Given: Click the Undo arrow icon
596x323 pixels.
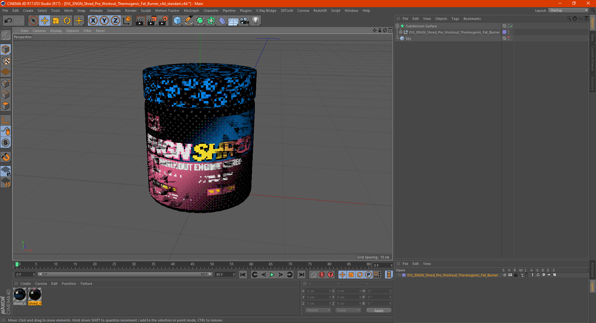Looking at the screenshot, I should pos(8,21).
